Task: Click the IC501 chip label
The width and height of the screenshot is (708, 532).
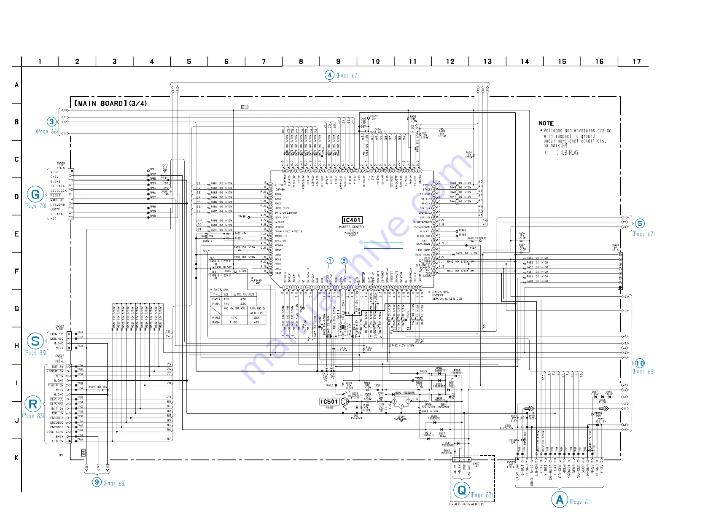Action: point(329,402)
